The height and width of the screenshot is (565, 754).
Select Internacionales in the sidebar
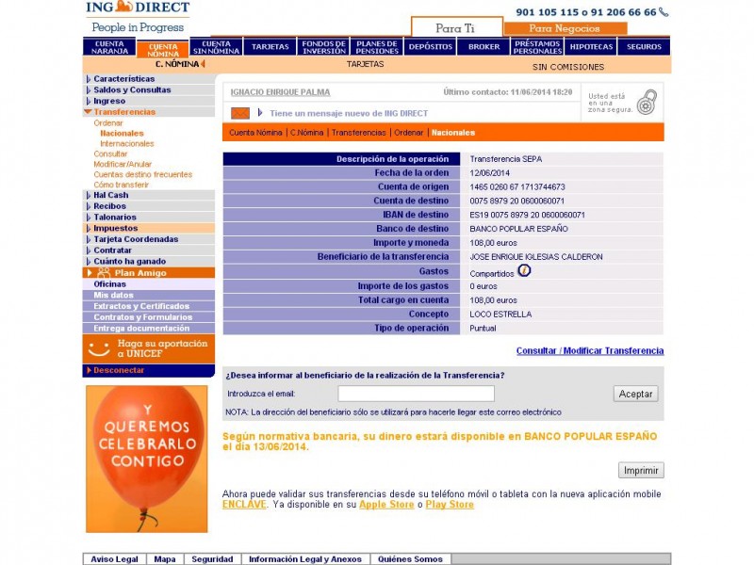[x=127, y=144]
